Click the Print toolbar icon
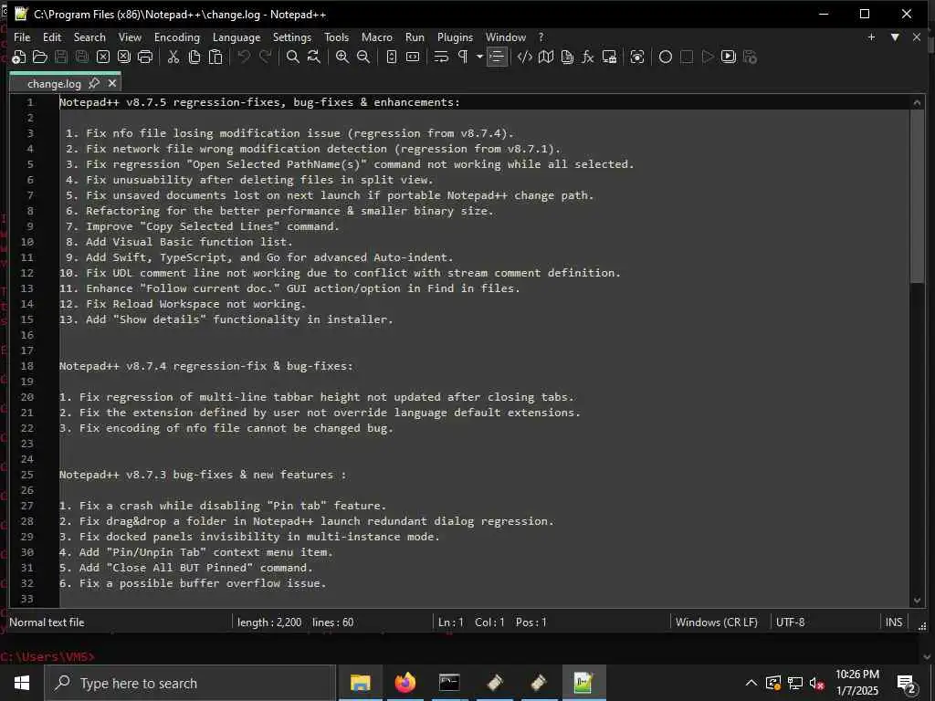This screenshot has width=935, height=701. 145,58
